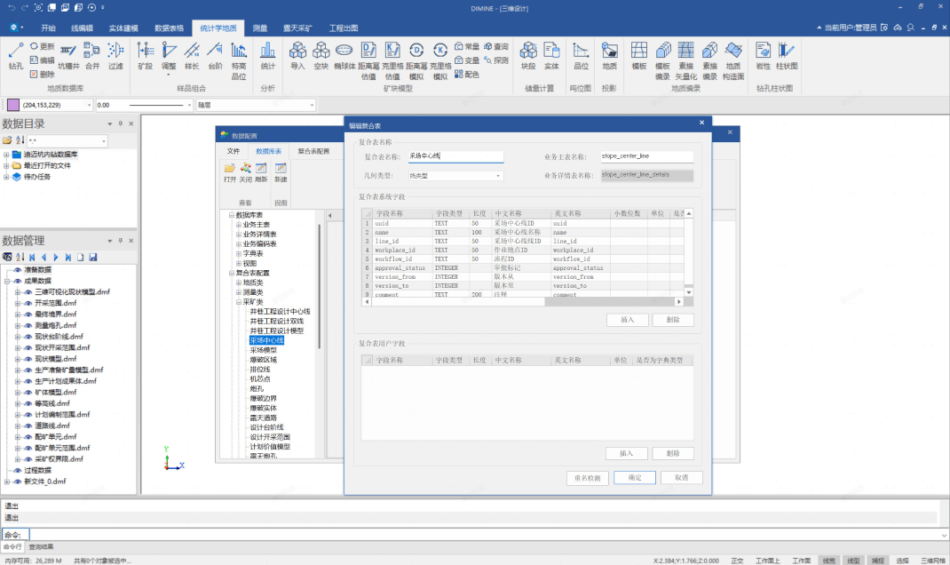Select the 坑槽井 tool in the ribbon
Viewport: 950px width, 565px height.
pyautogui.click(x=68, y=56)
